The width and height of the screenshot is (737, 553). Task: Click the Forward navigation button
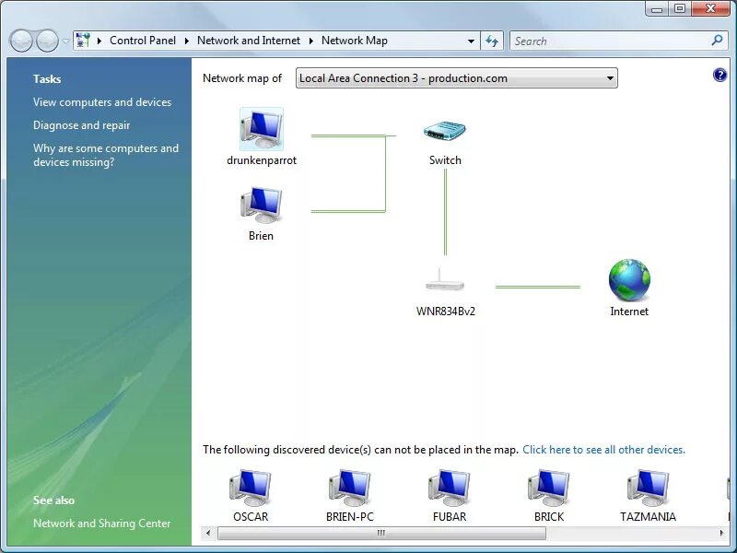[x=48, y=41]
